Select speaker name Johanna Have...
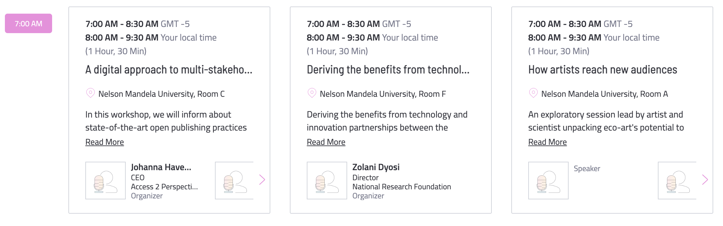 161,167
